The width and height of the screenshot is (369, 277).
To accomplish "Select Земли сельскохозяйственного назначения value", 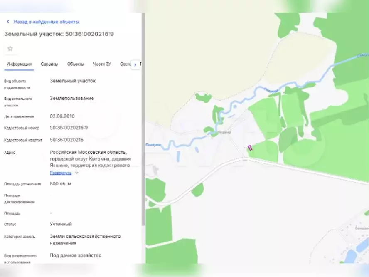I will (85, 240).
